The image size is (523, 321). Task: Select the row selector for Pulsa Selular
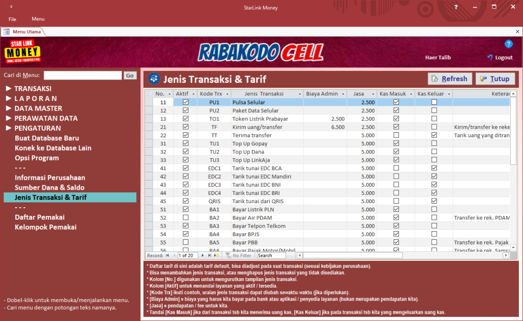(149, 102)
